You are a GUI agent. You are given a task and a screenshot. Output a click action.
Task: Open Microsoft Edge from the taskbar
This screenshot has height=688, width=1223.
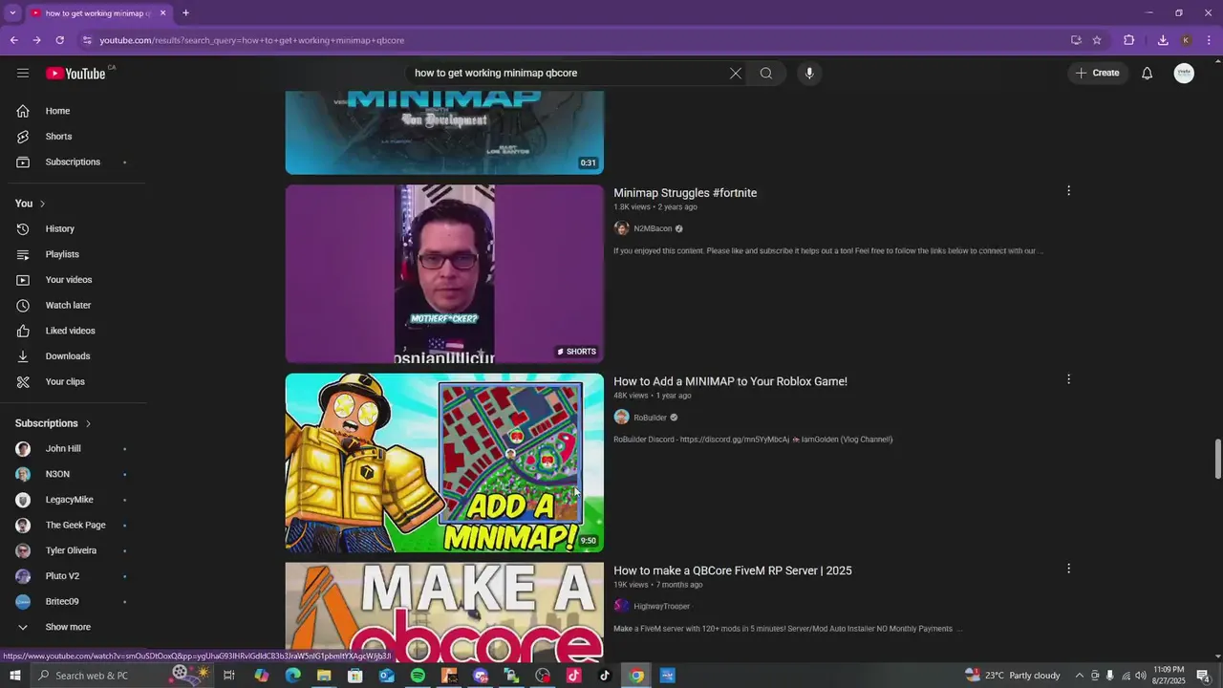[292, 676]
